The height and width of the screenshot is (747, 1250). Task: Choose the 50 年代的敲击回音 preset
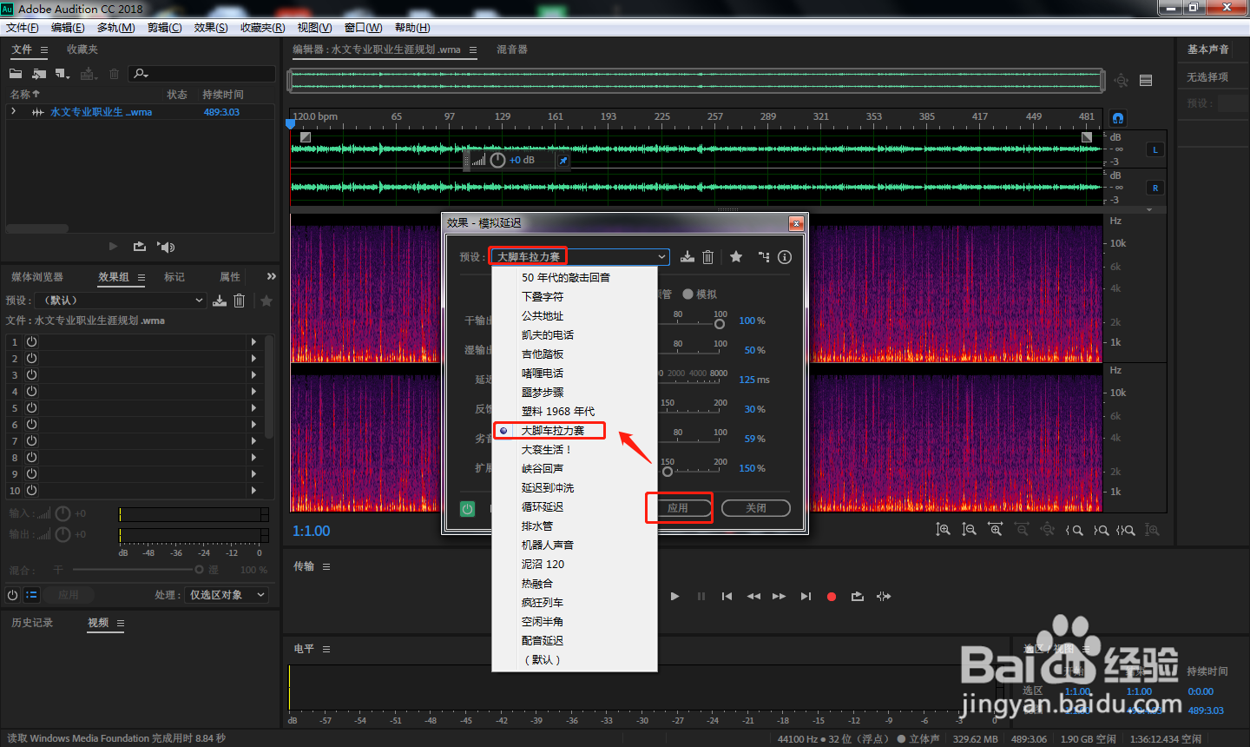(575, 278)
